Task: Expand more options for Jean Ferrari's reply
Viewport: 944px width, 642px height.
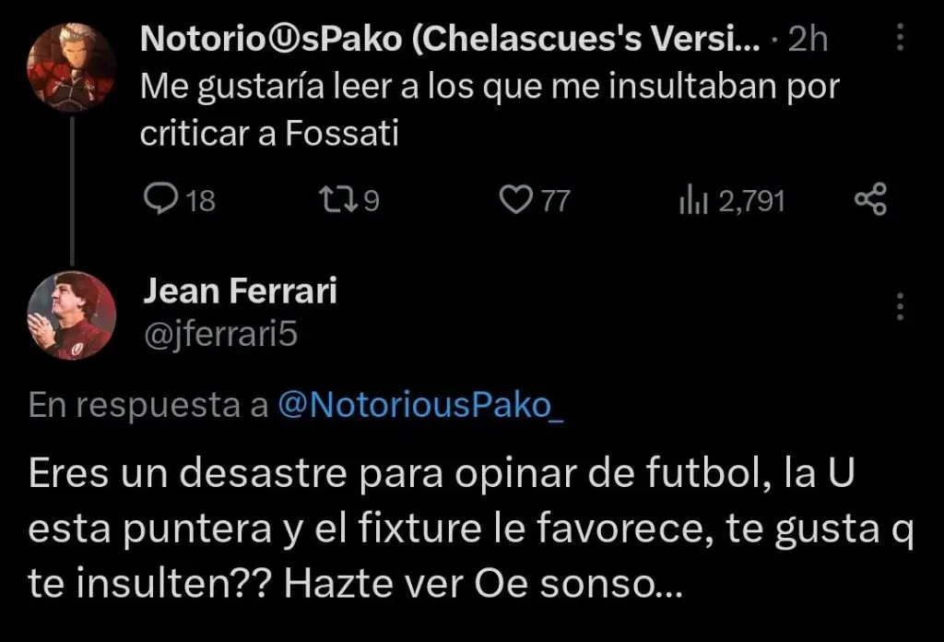Action: click(x=901, y=305)
